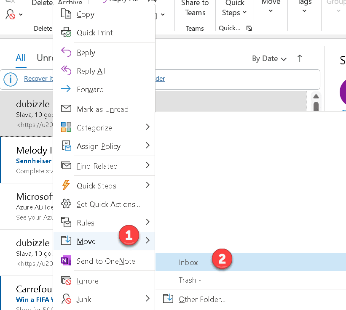Open Set Quick Actions via gear icon
Image resolution: width=346 pixels, height=310 pixels.
click(x=66, y=204)
